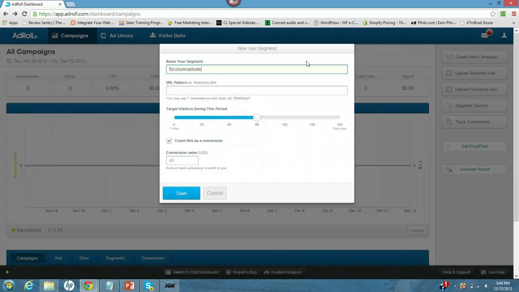Click Feature Request
Screen dimensions: 519x292
click(x=283, y=272)
